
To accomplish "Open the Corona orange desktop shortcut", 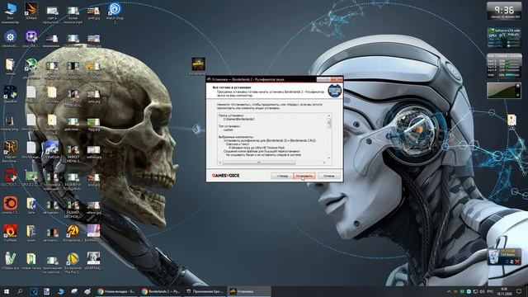I will pyautogui.click(x=10, y=205).
